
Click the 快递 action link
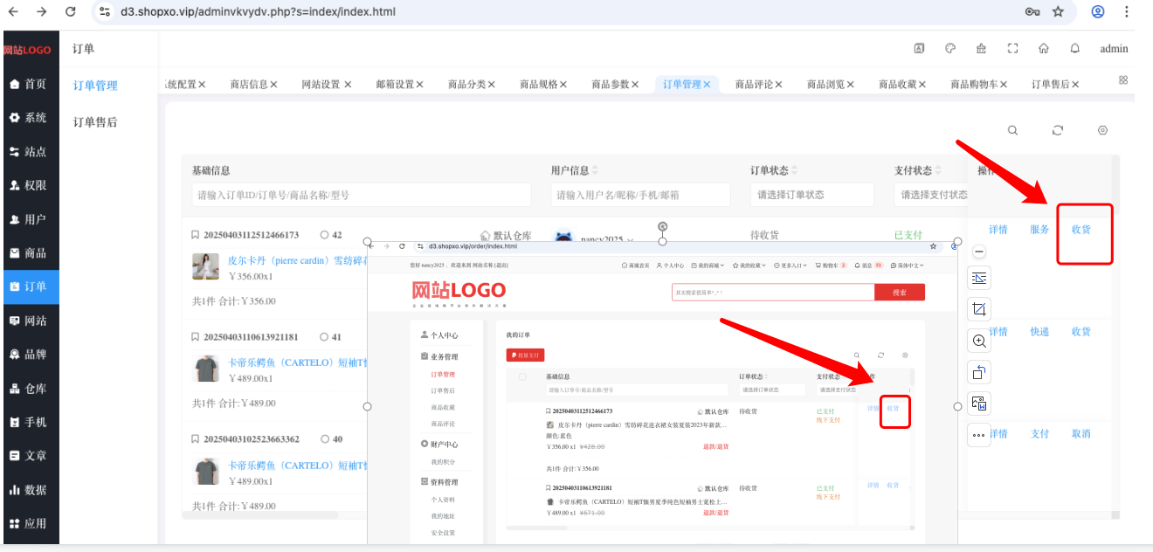coord(1039,332)
